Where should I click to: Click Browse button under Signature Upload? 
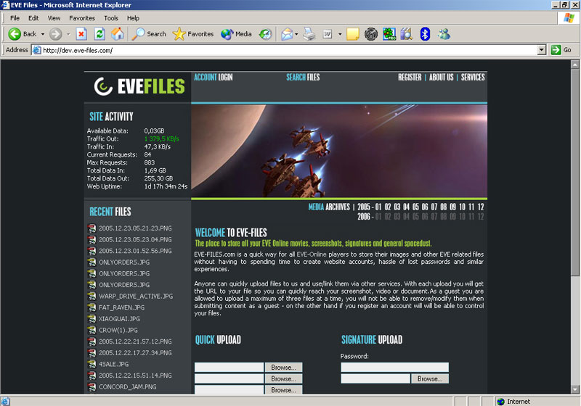tap(430, 378)
